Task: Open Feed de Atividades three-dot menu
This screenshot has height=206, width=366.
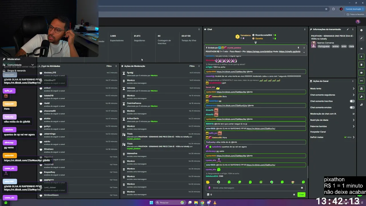Action: pyautogui.click(x=116, y=66)
